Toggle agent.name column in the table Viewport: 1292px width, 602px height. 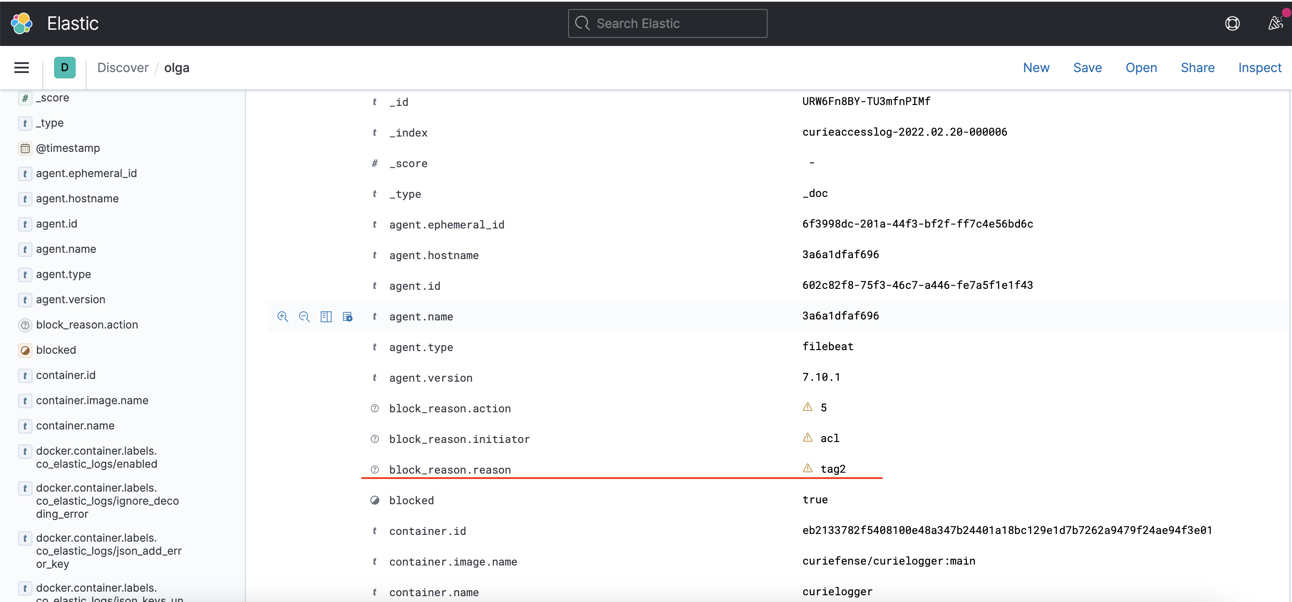pyautogui.click(x=326, y=317)
